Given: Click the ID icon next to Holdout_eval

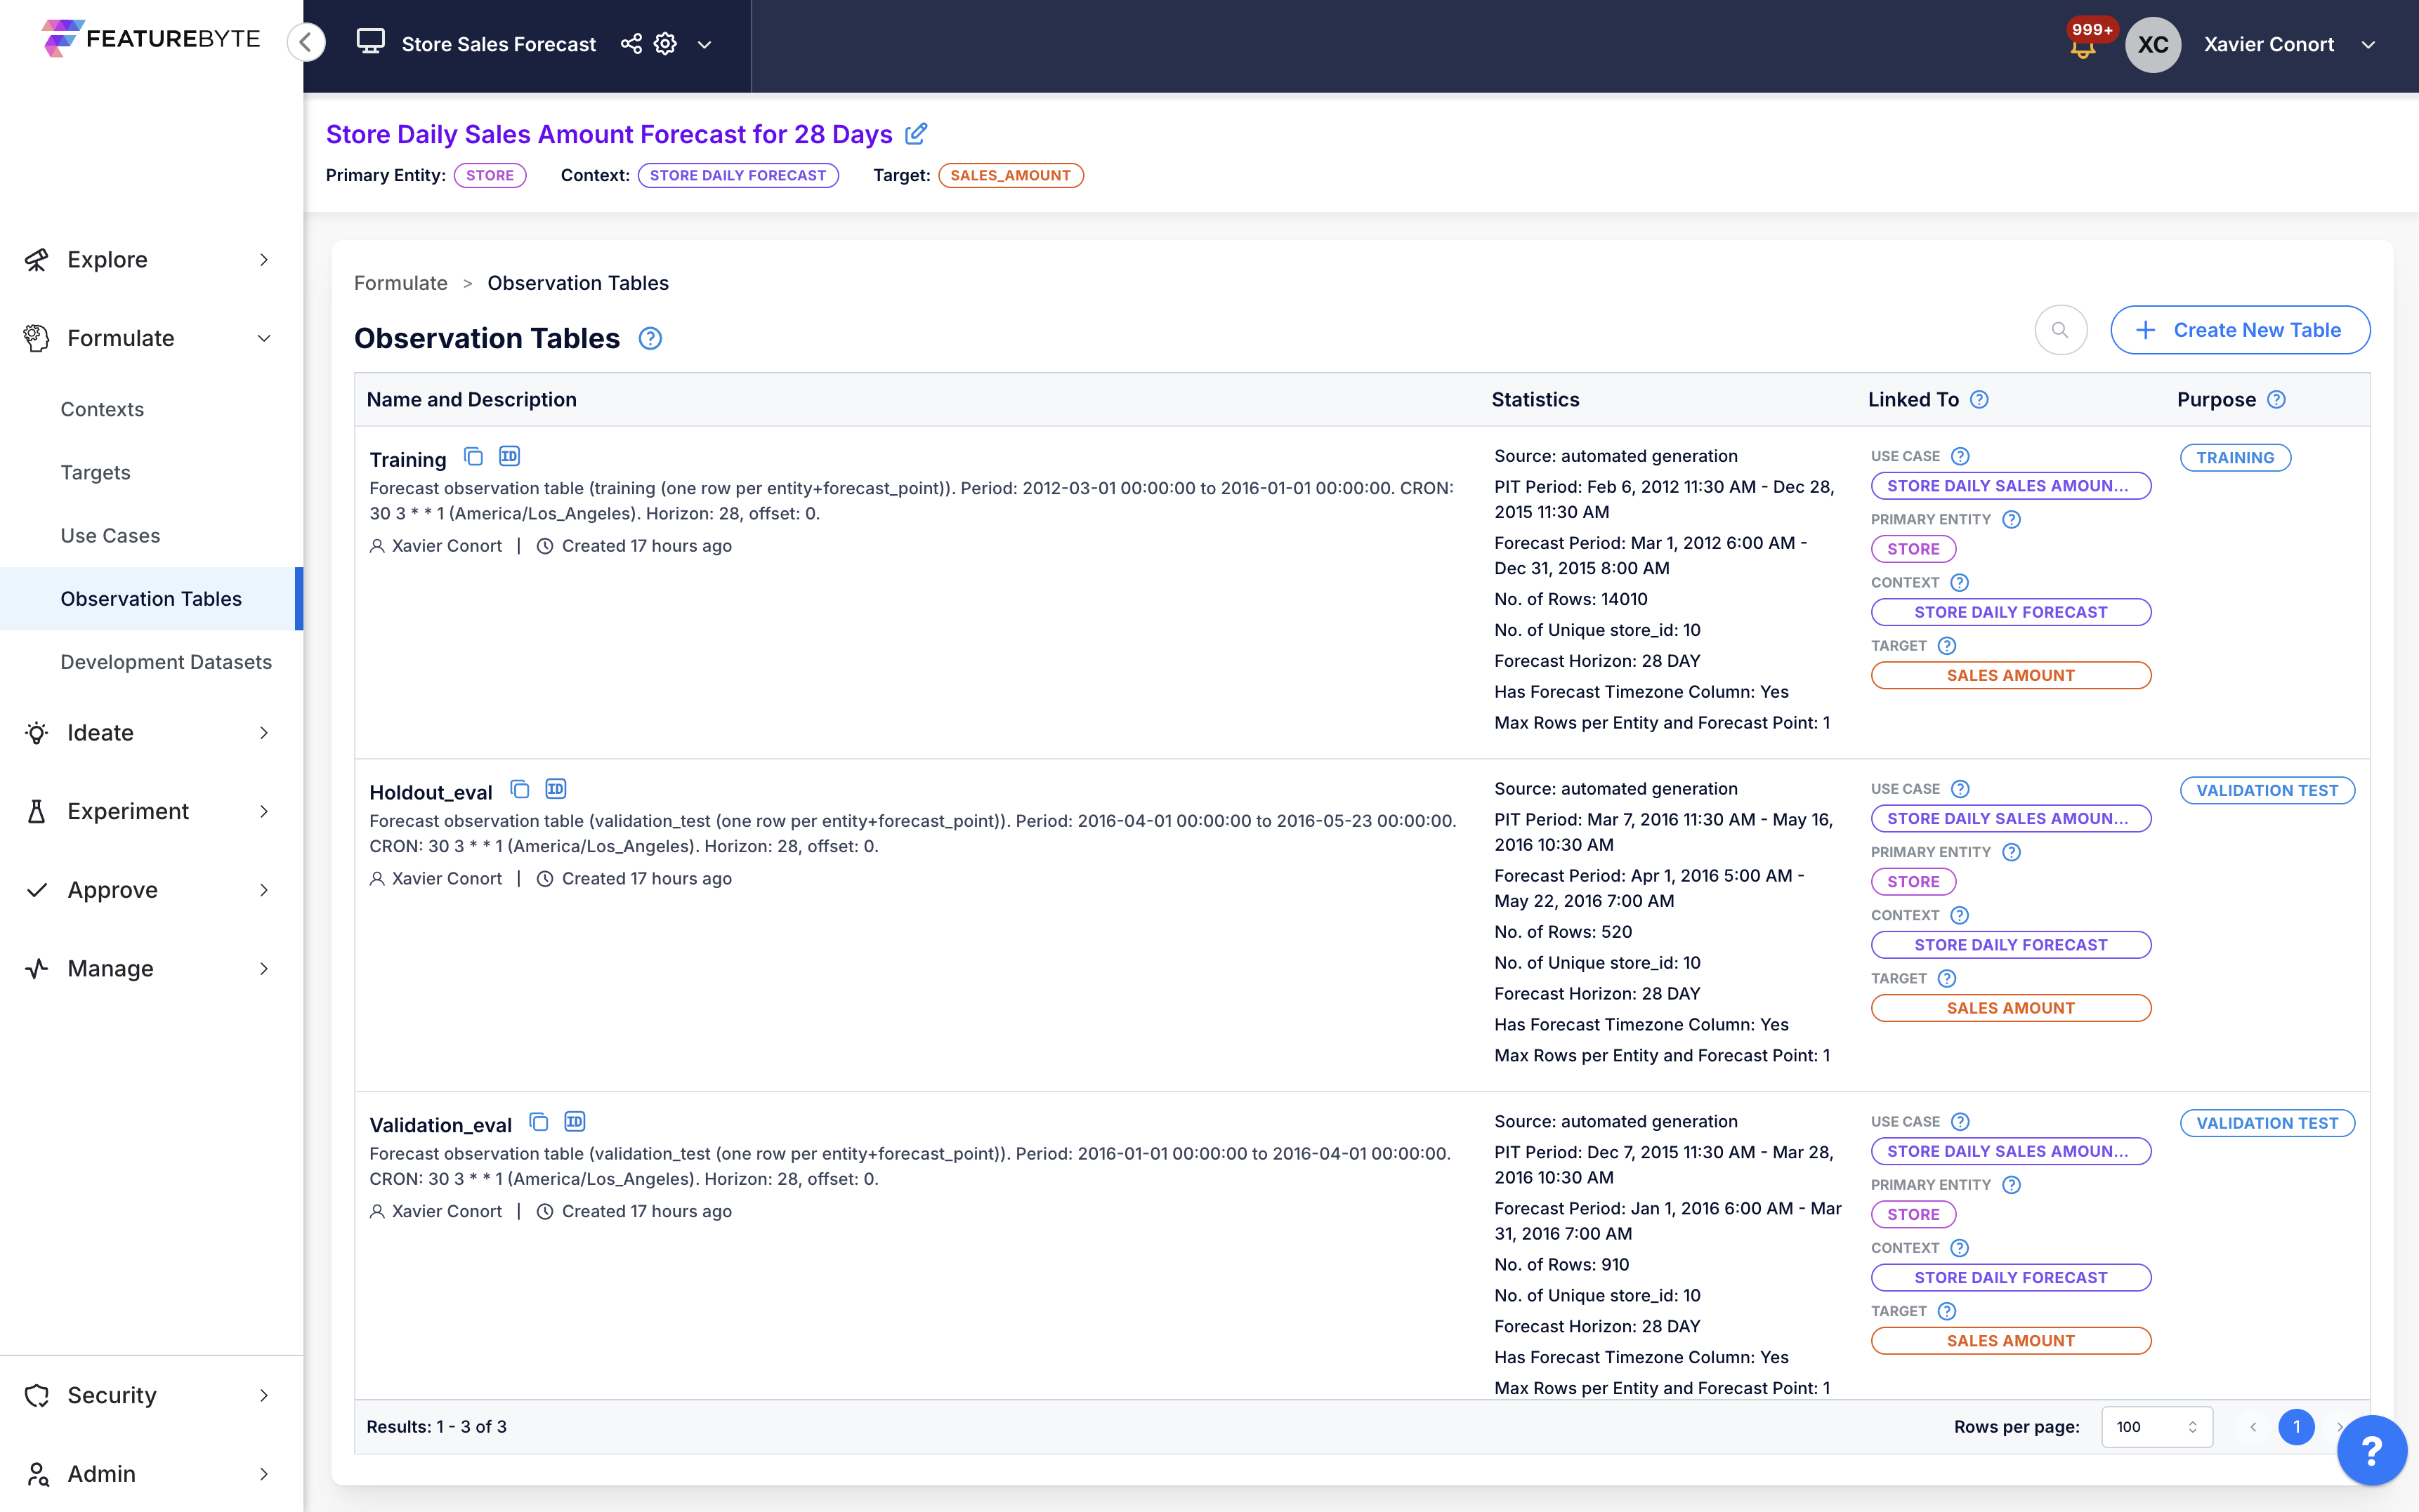Looking at the screenshot, I should [x=556, y=789].
